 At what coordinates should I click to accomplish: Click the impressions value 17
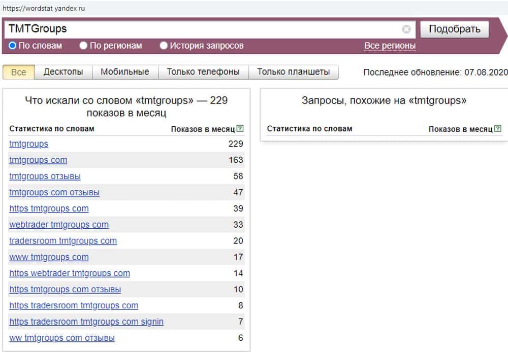238,257
